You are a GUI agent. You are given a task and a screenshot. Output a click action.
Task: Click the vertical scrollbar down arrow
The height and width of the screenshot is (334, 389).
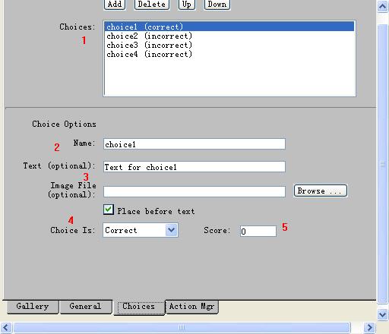pos(382,315)
